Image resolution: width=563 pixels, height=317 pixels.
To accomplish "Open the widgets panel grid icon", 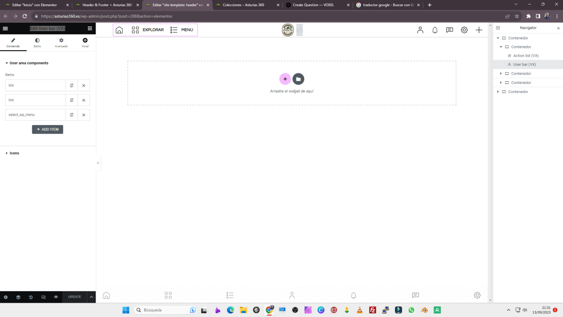I will pos(90,28).
